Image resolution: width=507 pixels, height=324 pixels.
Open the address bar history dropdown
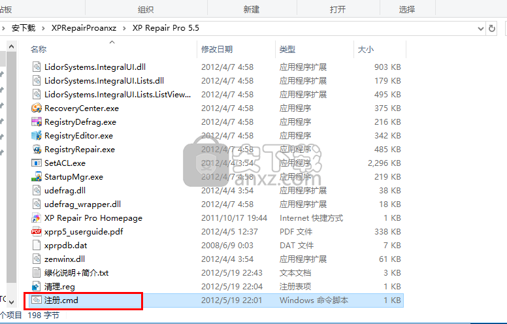click(480, 29)
